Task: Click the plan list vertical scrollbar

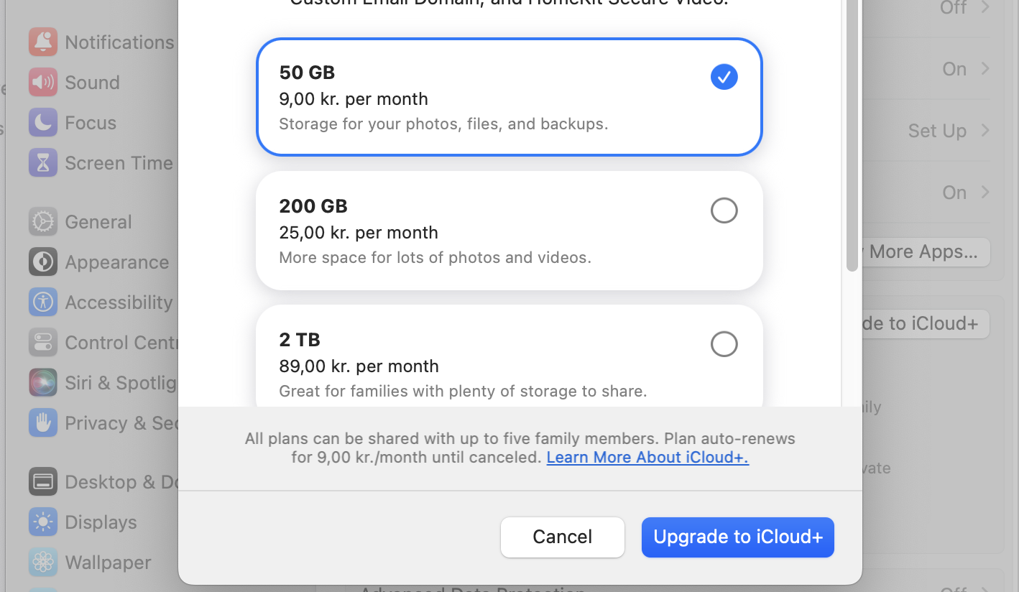Action: (x=852, y=137)
